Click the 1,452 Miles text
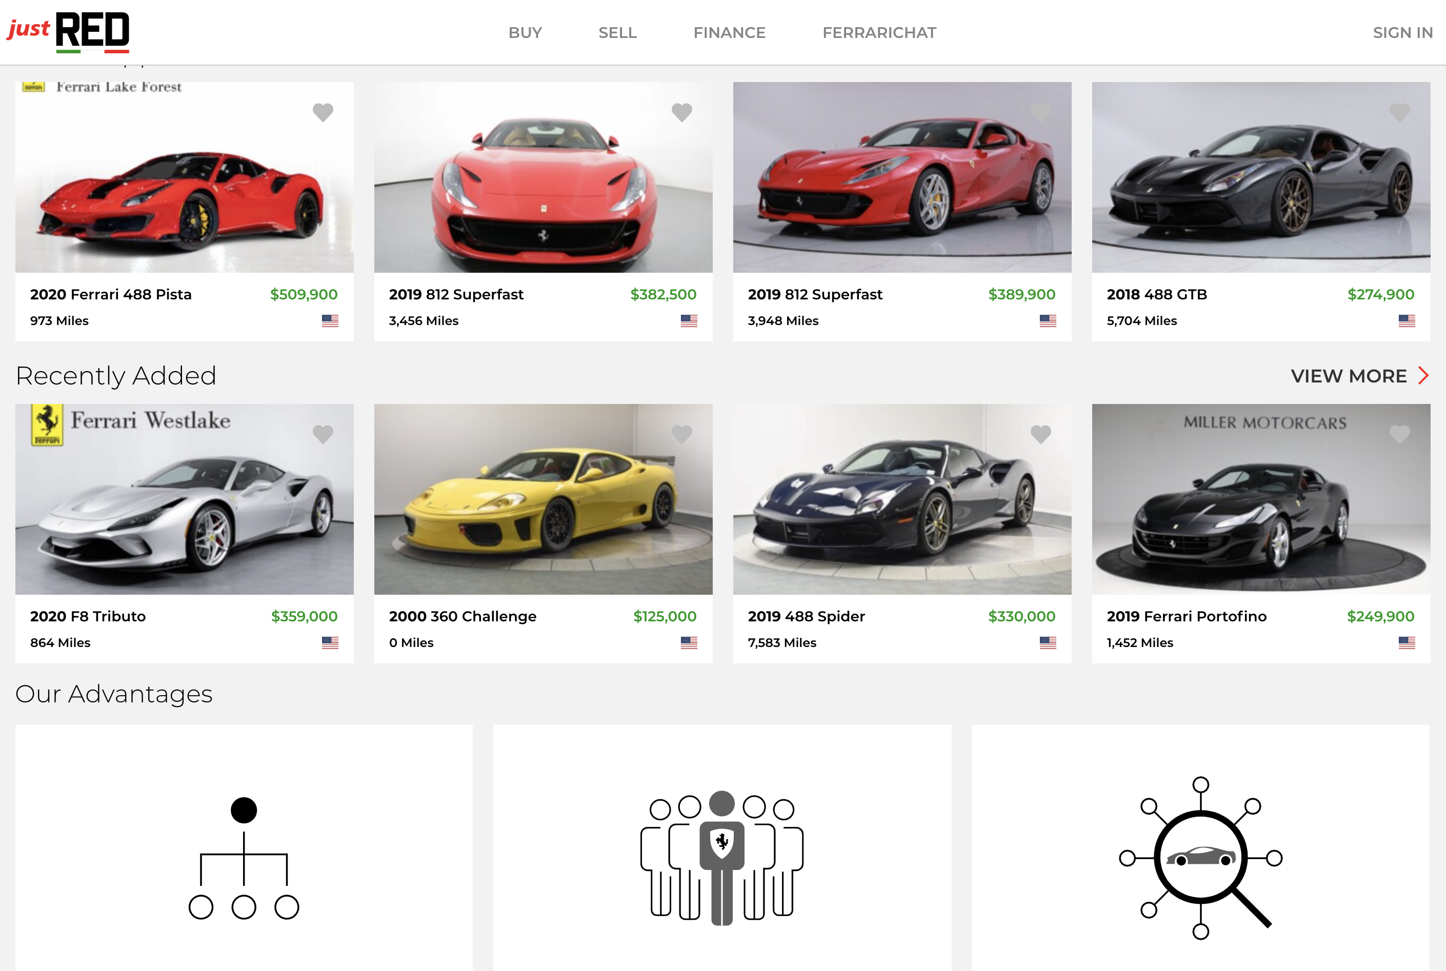1446x971 pixels. (1140, 643)
